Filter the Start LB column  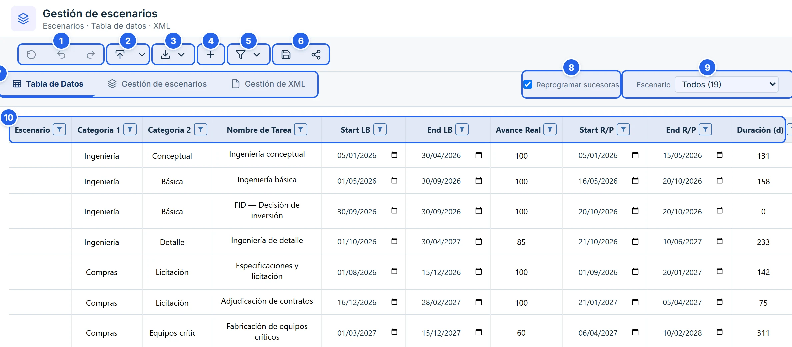point(380,129)
